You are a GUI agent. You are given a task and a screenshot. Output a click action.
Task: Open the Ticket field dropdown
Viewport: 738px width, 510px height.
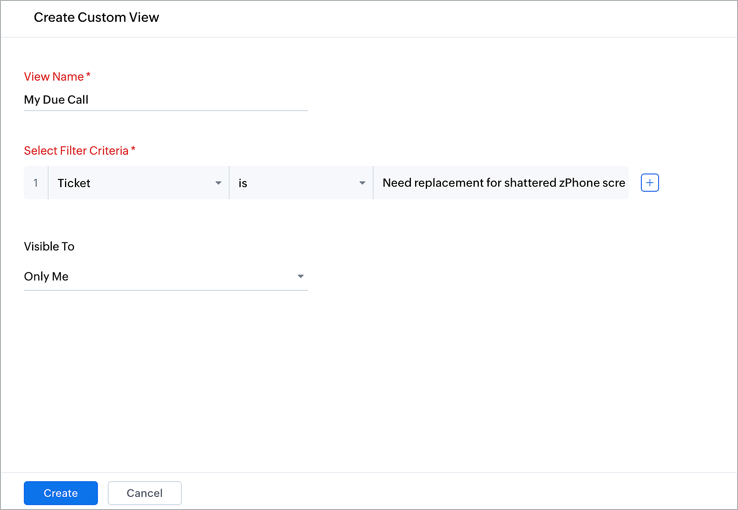pos(138,183)
